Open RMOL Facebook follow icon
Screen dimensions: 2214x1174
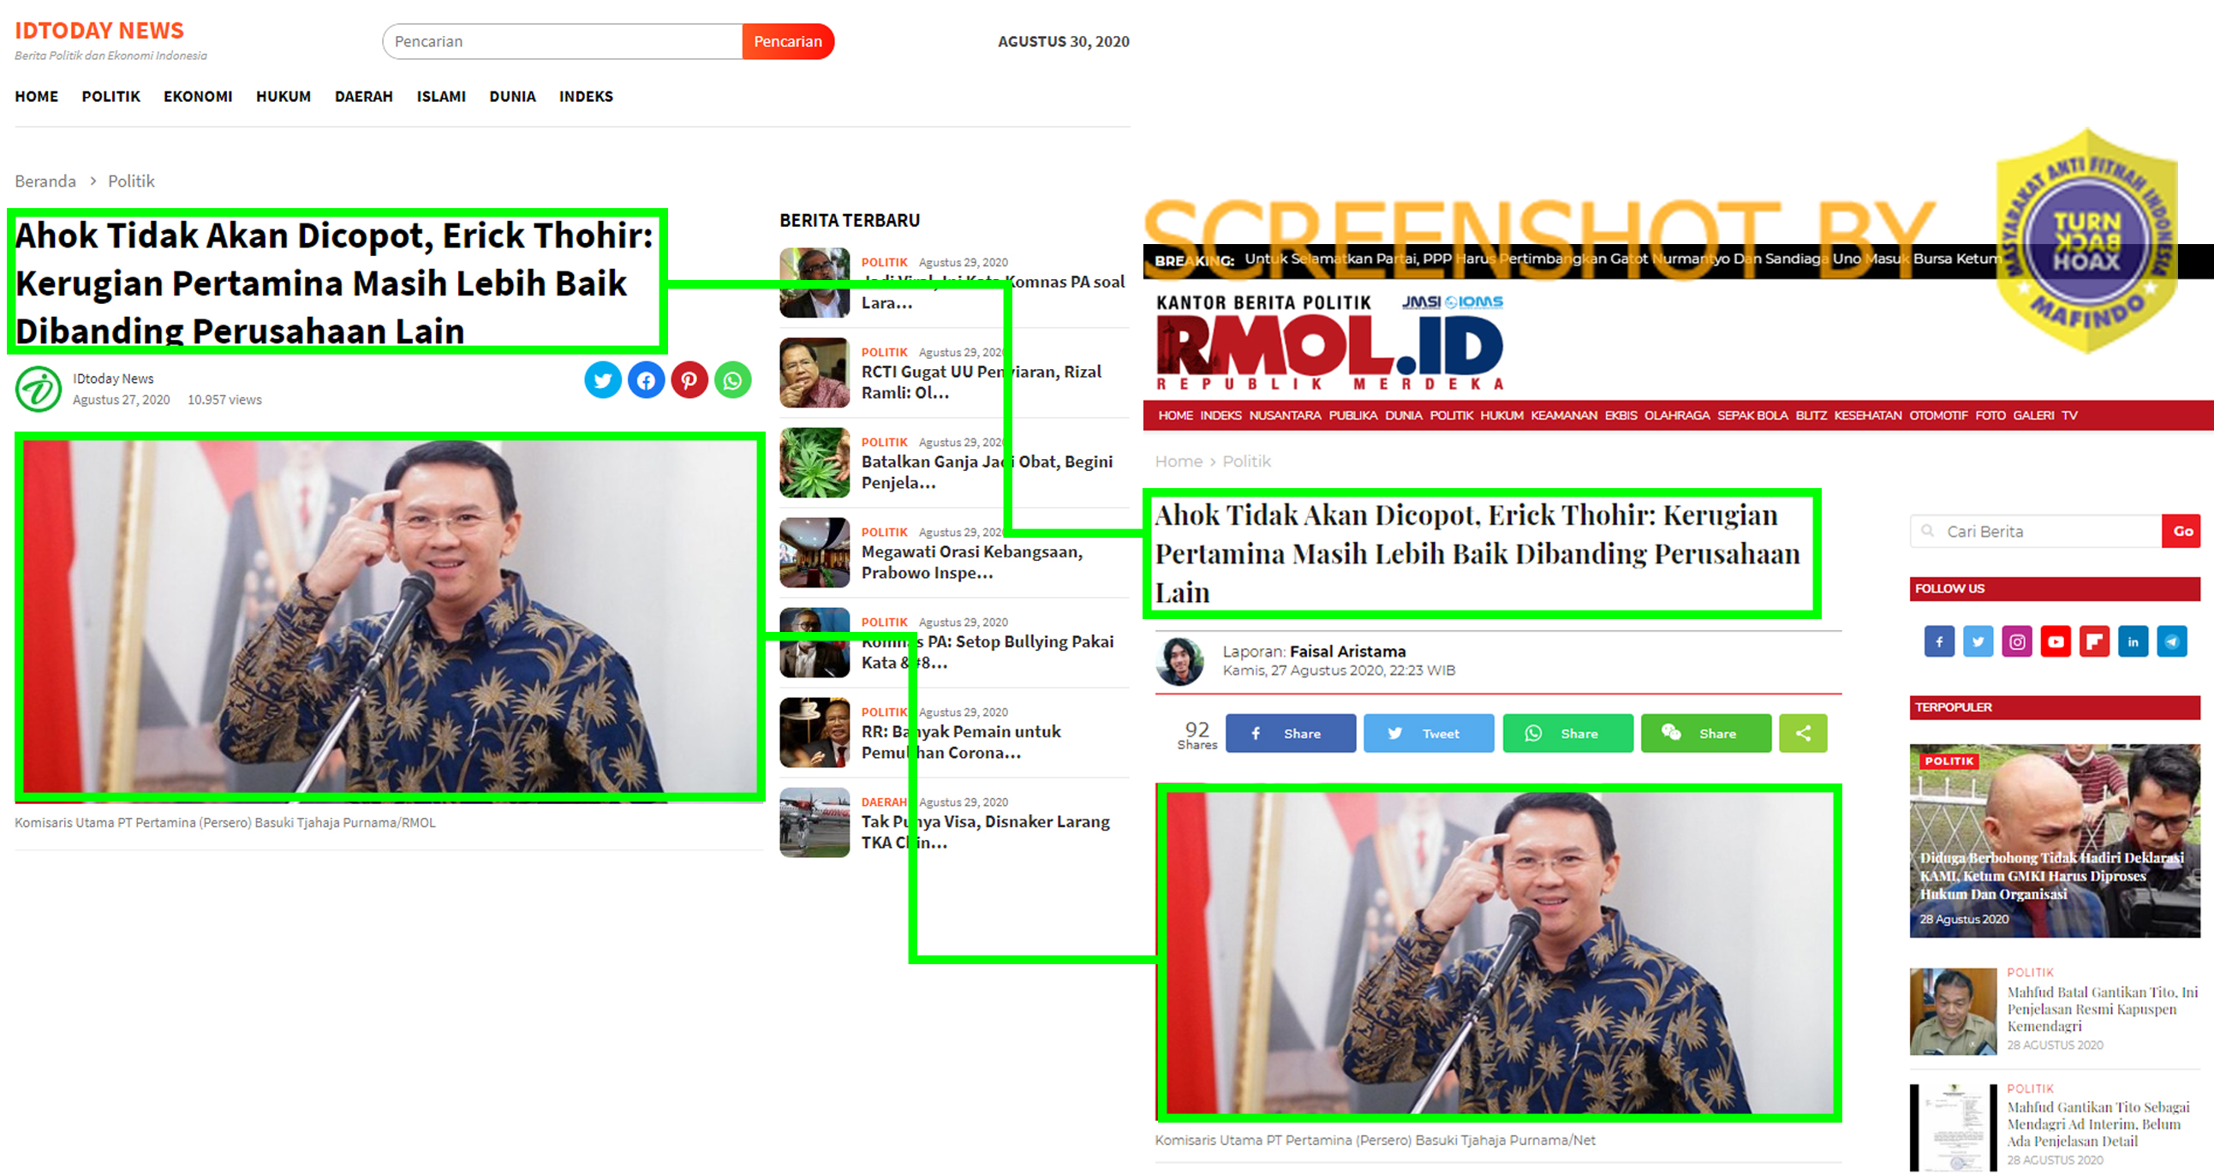pyautogui.click(x=1939, y=641)
